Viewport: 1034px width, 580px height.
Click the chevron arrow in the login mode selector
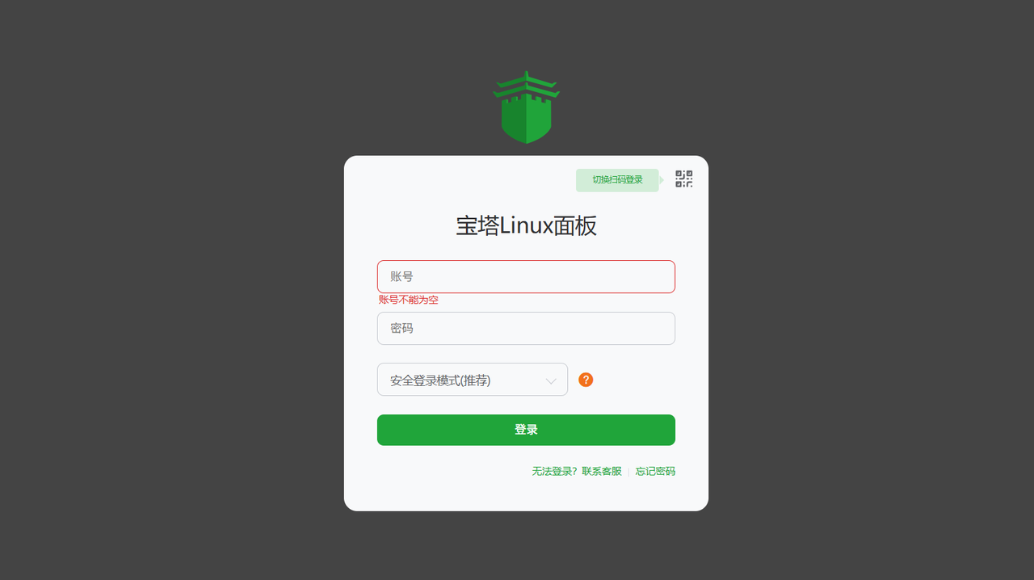pos(552,380)
